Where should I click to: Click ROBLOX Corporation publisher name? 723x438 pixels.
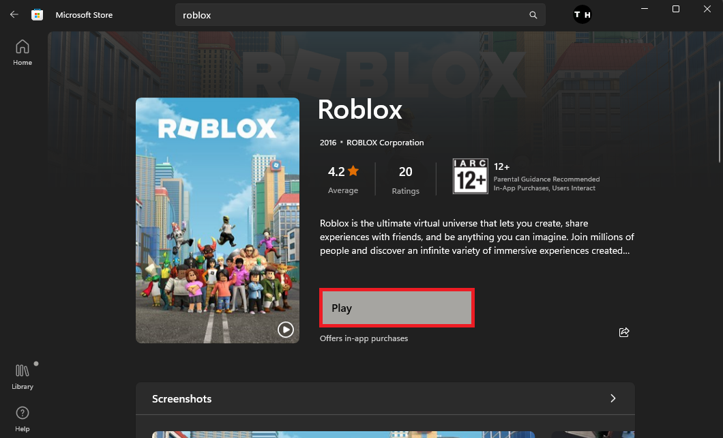385,143
